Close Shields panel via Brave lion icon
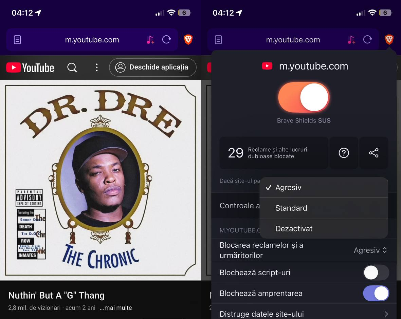 click(x=389, y=40)
